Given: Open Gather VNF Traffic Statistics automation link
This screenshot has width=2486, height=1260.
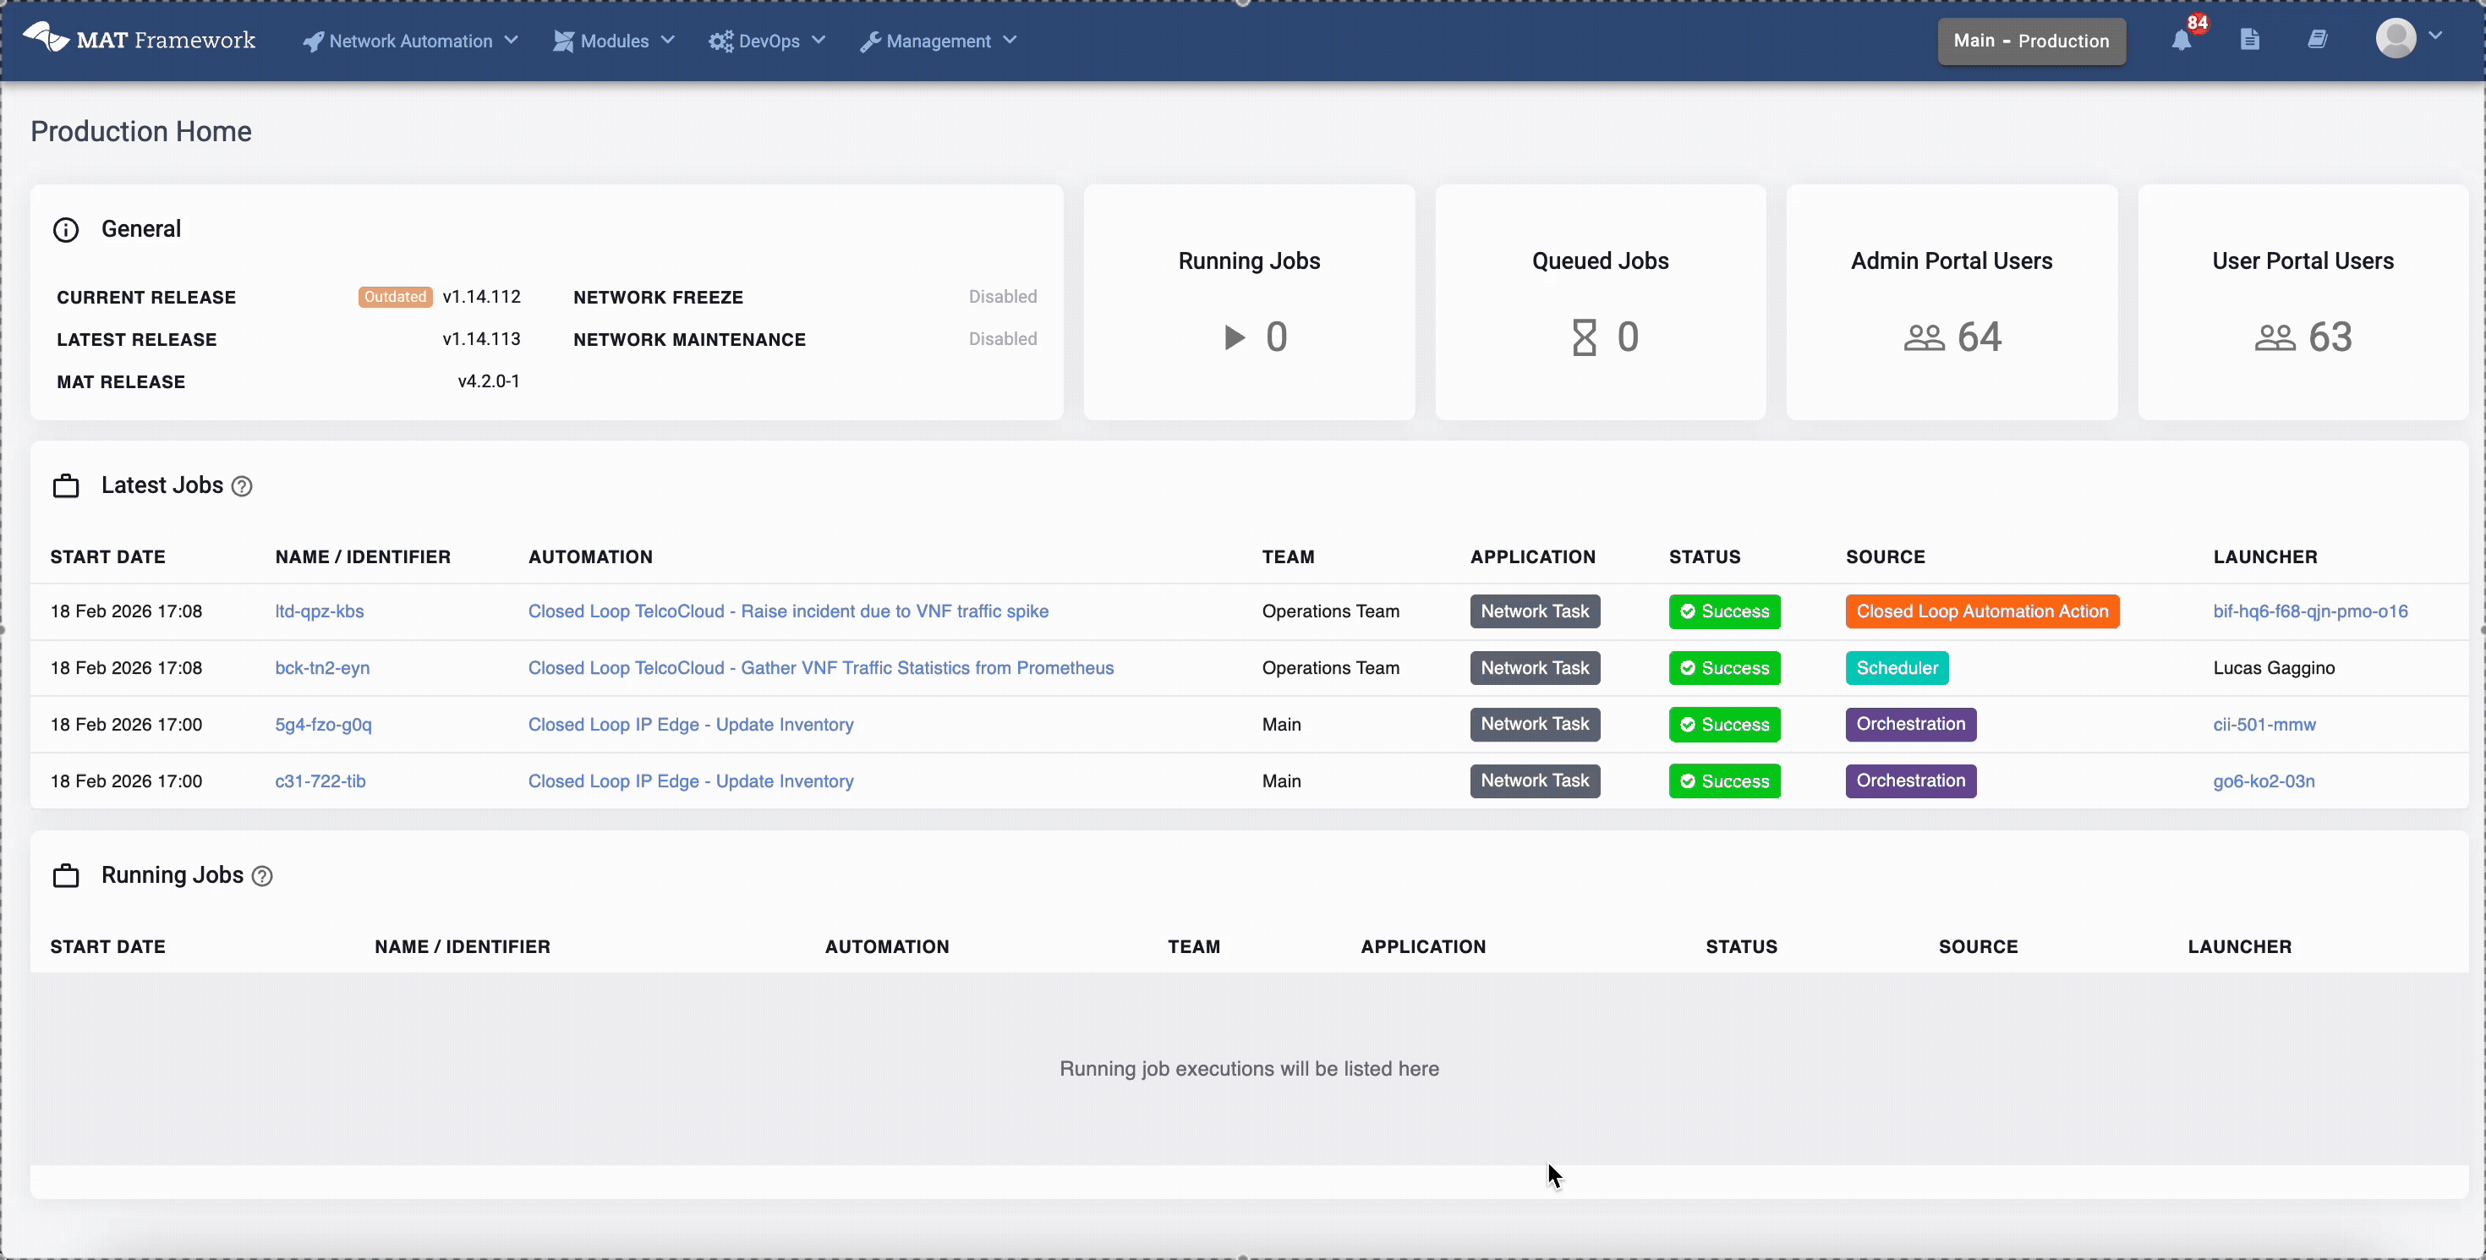Looking at the screenshot, I should [x=820, y=667].
